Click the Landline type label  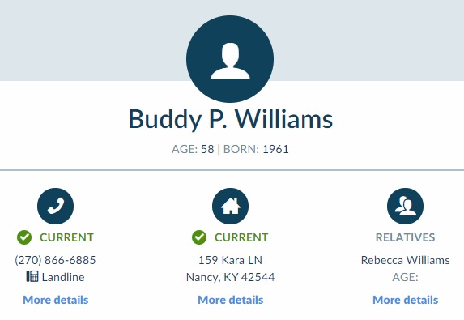click(63, 277)
